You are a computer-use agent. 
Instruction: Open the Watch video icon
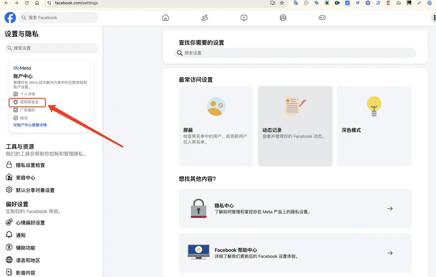tap(244, 18)
